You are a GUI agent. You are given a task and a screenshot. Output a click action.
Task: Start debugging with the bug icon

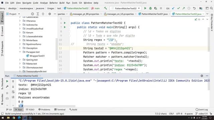(150, 8)
